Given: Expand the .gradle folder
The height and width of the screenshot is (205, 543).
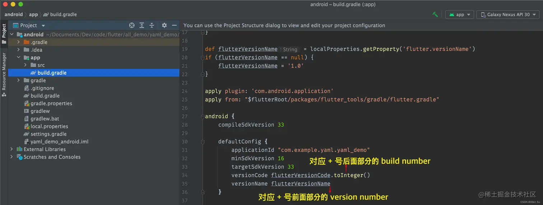Looking at the screenshot, I should click(x=18, y=42).
